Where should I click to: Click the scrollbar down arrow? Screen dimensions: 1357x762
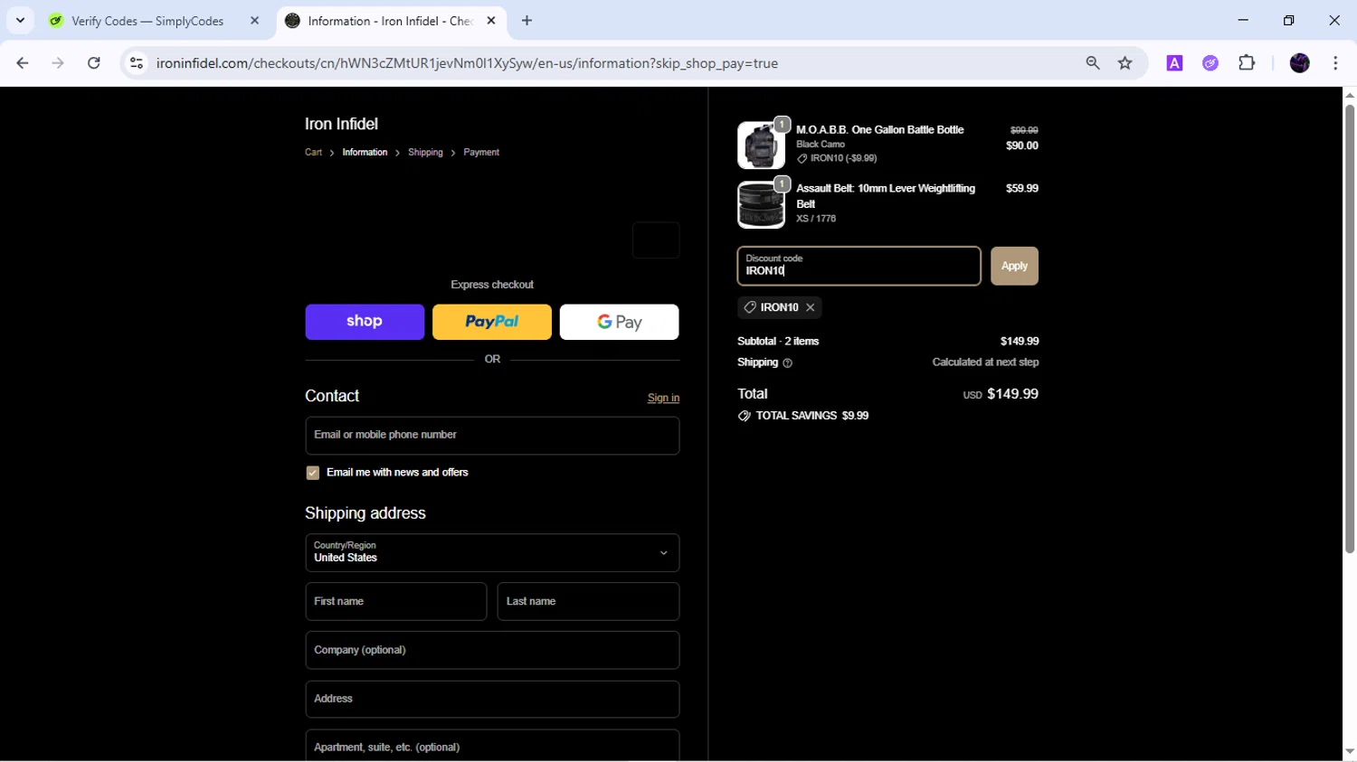click(x=1350, y=751)
